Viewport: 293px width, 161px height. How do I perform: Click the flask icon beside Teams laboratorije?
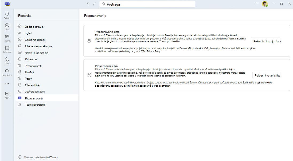click(20, 104)
